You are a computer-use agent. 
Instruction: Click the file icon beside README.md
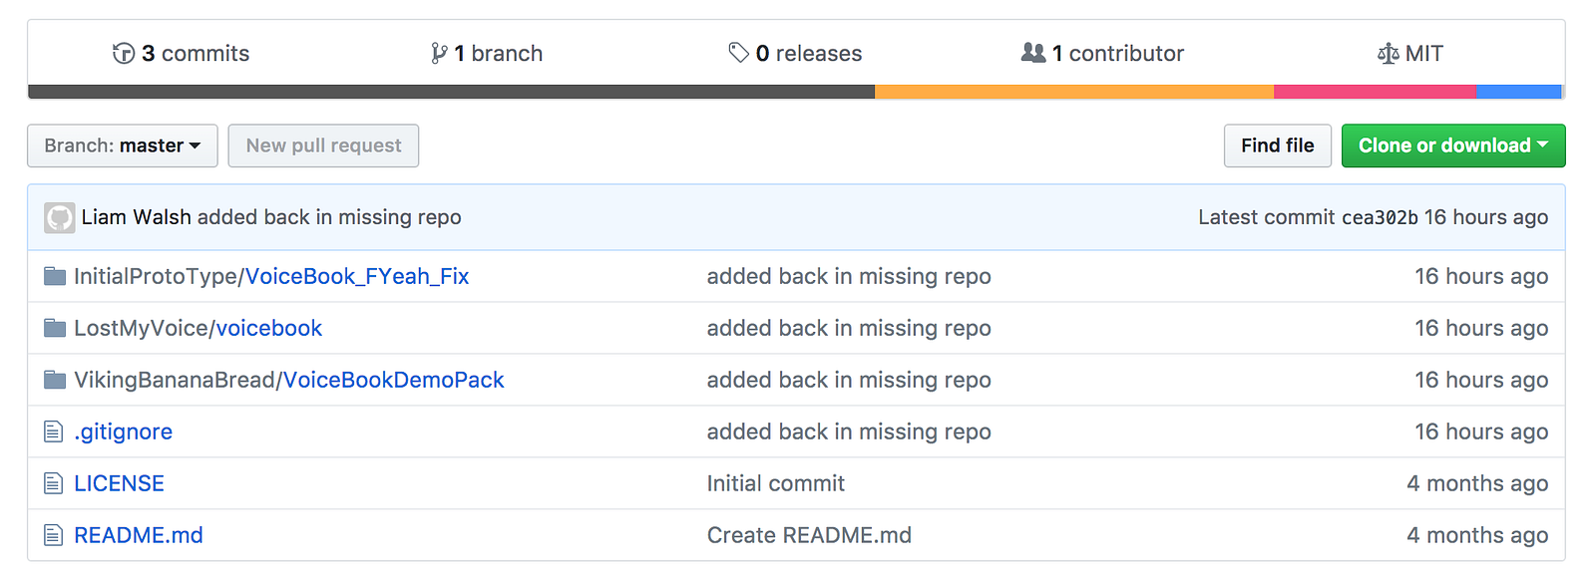click(54, 535)
